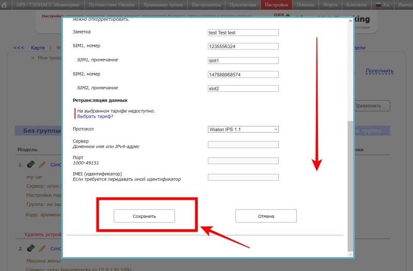Open the Настройки tab in top menu
413x271 pixels.
[277, 5]
